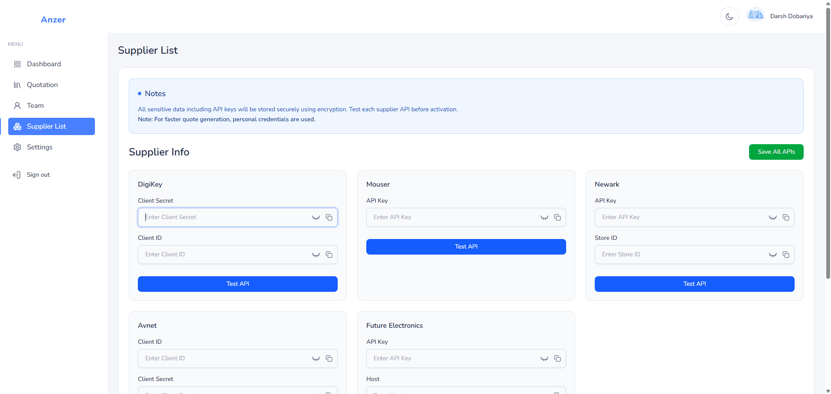831x394 pixels.
Task: Click the Darsh Dobariya username text
Action: pos(791,16)
